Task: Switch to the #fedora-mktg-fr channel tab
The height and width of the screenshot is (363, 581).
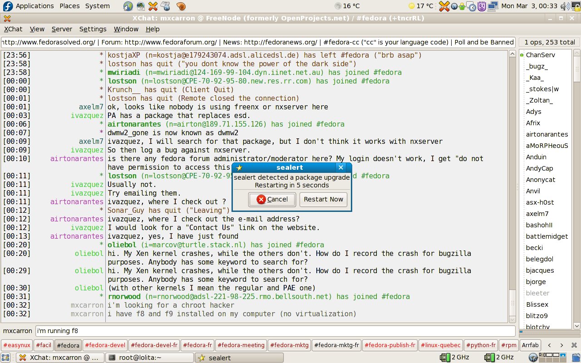Action: coord(337,345)
